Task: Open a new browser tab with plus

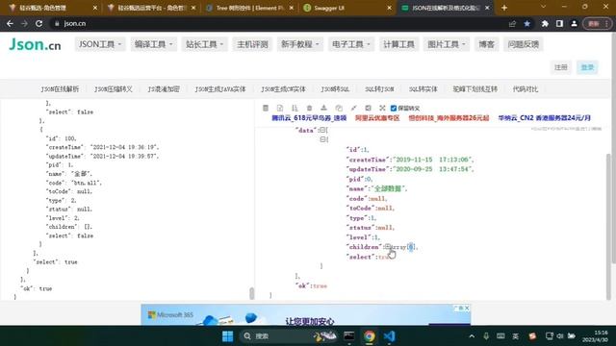Action: [504, 8]
